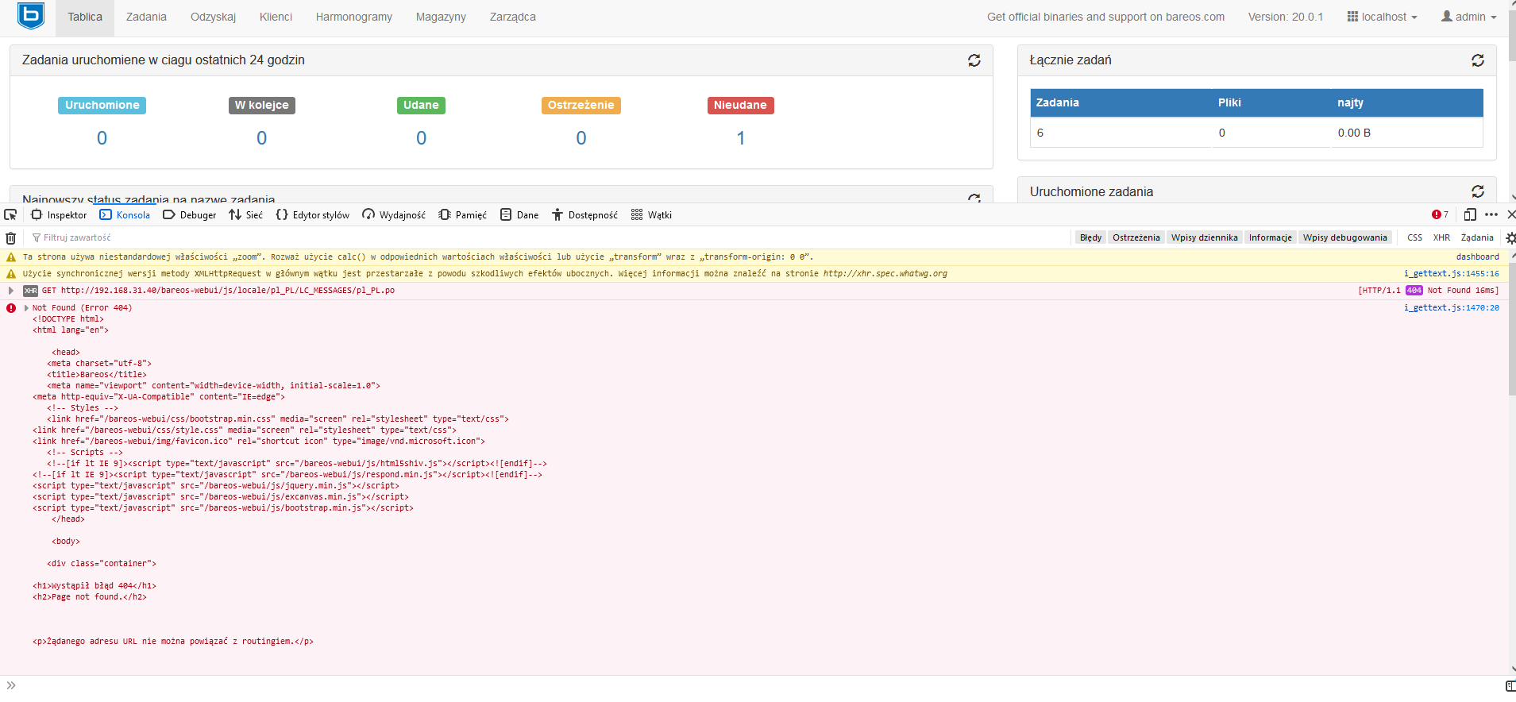Open console settings gear
This screenshot has width=1516, height=702.
pyautogui.click(x=1510, y=237)
